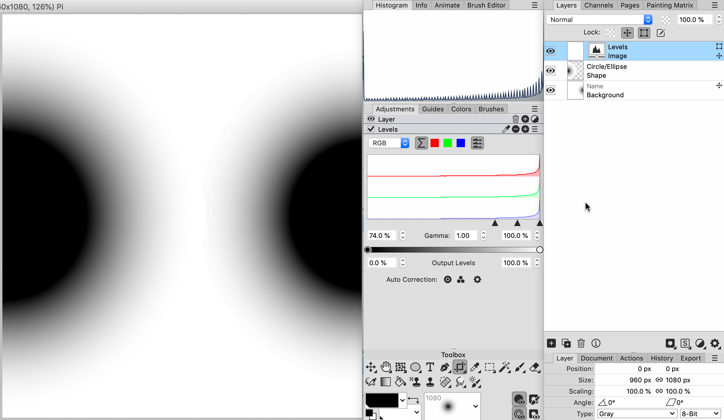The height and width of the screenshot is (420, 724).
Task: Click the Gamma value field
Action: click(466, 236)
